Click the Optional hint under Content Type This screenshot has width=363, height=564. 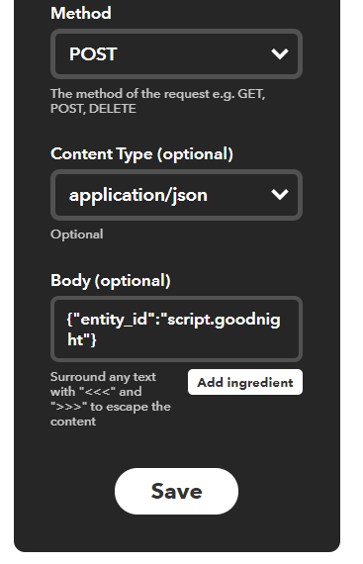(x=77, y=235)
